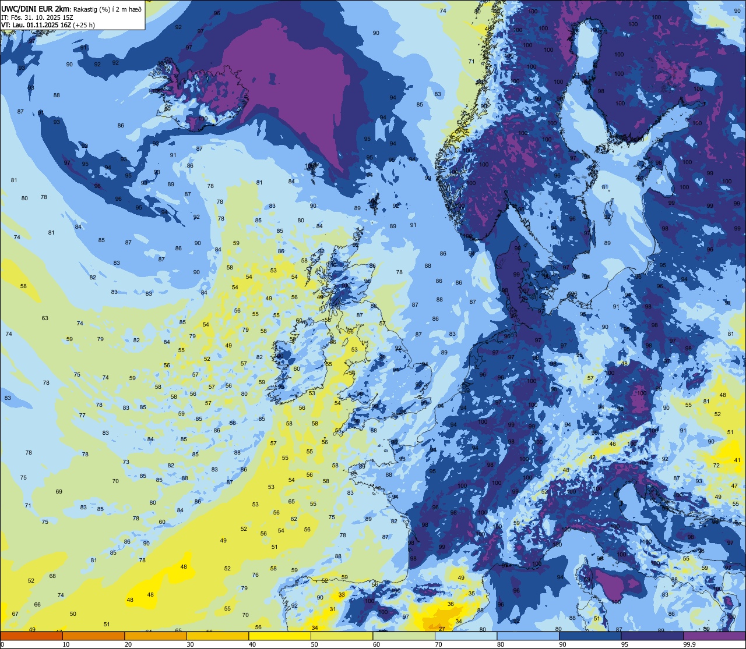Click the '99.9' legend tick label
This screenshot has width=746, height=649.
click(x=690, y=644)
